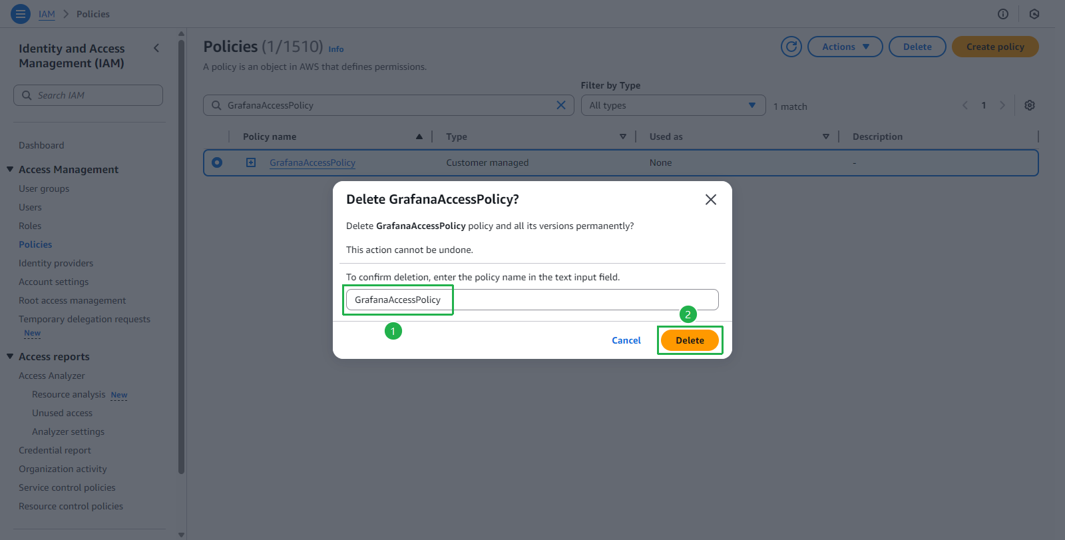Sort the Type column

pos(623,136)
